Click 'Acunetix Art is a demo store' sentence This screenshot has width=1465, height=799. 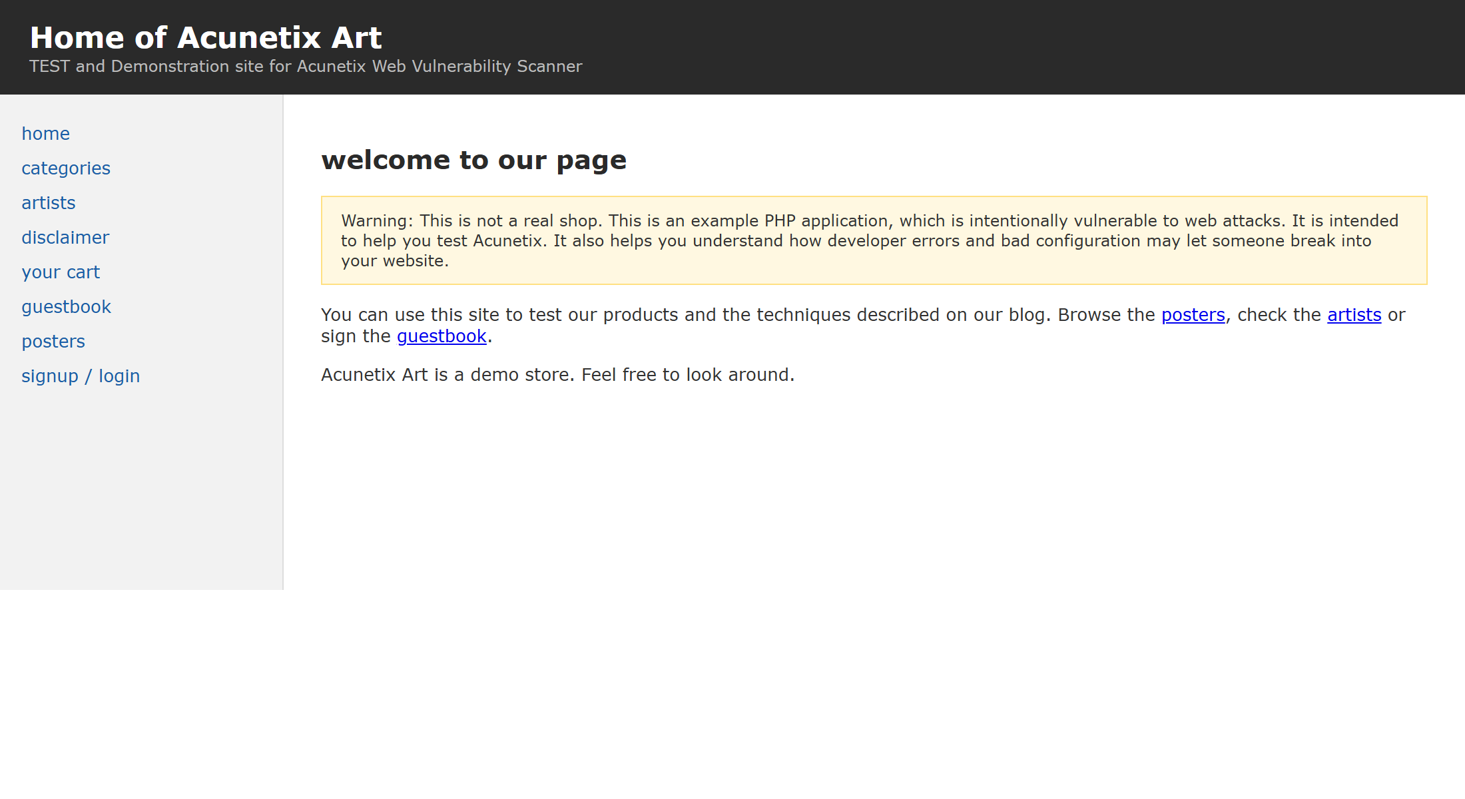point(557,375)
